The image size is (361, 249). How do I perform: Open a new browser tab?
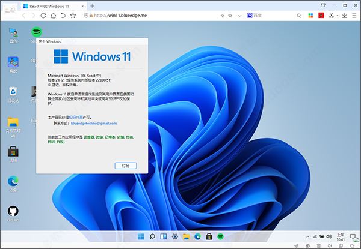(92, 6)
